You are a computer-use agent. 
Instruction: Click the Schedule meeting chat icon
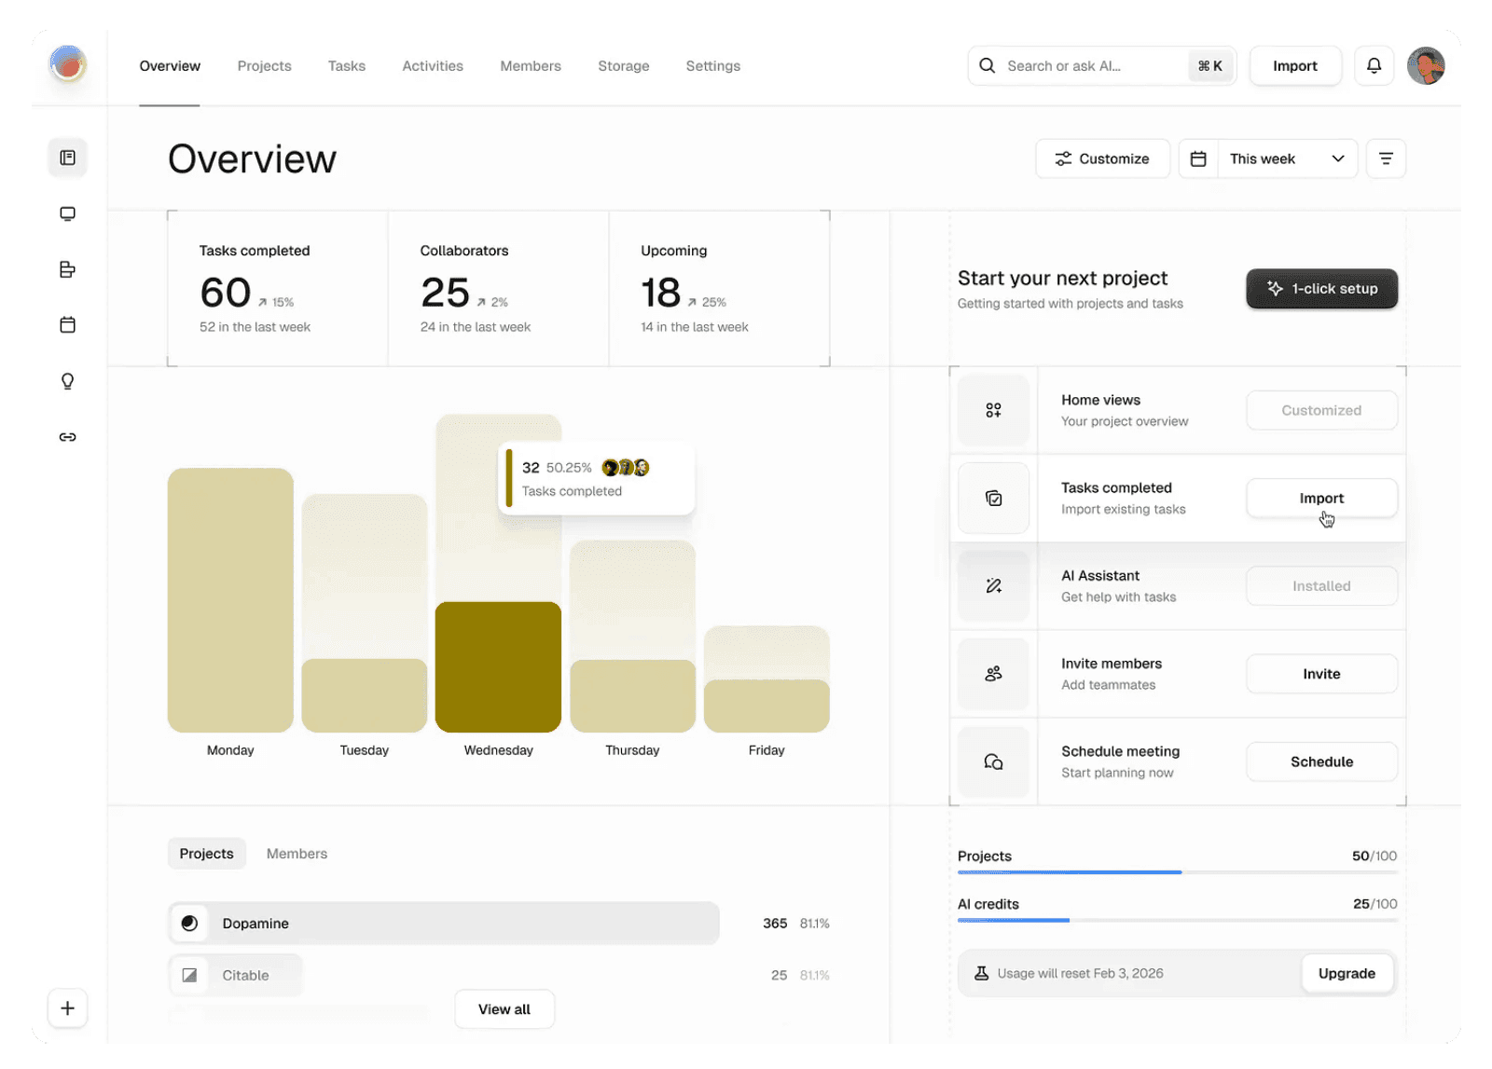coord(993,761)
